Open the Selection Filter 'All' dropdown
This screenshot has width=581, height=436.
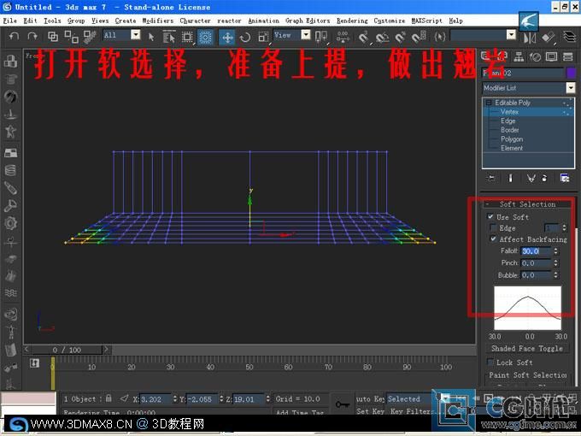tap(136, 35)
